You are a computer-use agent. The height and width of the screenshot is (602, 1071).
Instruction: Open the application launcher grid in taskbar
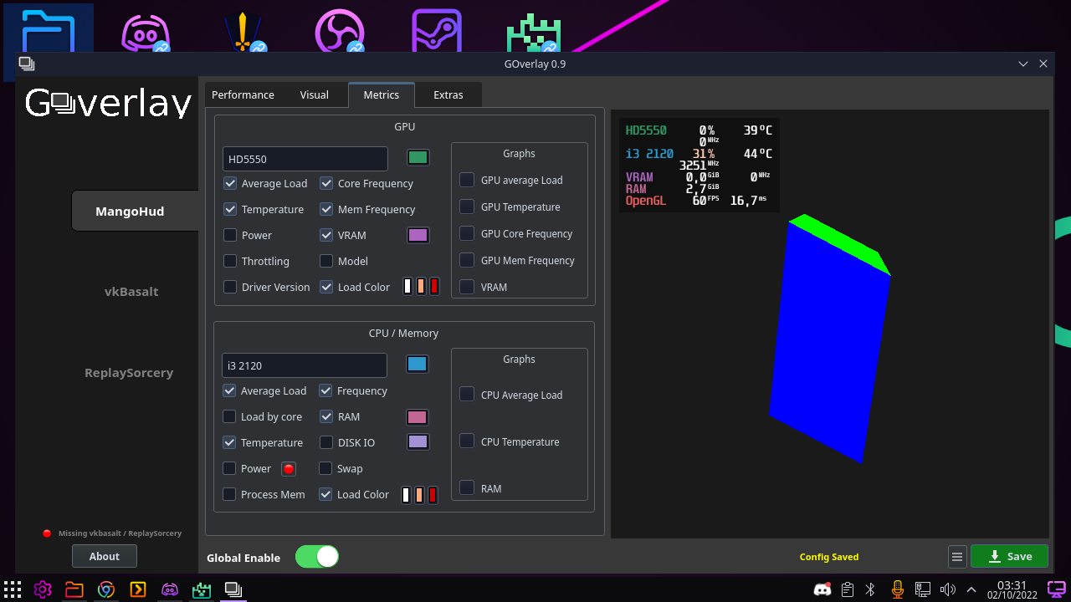pos(13,589)
